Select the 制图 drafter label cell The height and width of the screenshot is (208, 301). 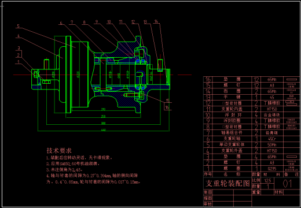click(x=208, y=192)
